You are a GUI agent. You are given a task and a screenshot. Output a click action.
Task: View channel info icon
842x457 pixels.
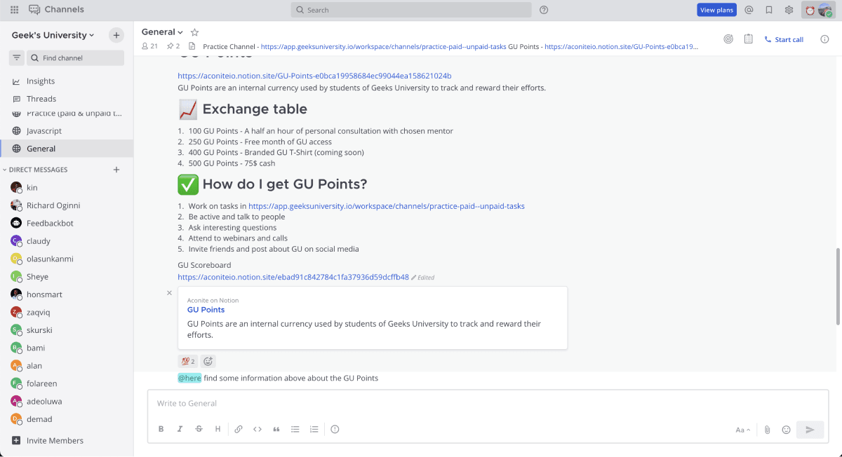pyautogui.click(x=824, y=39)
